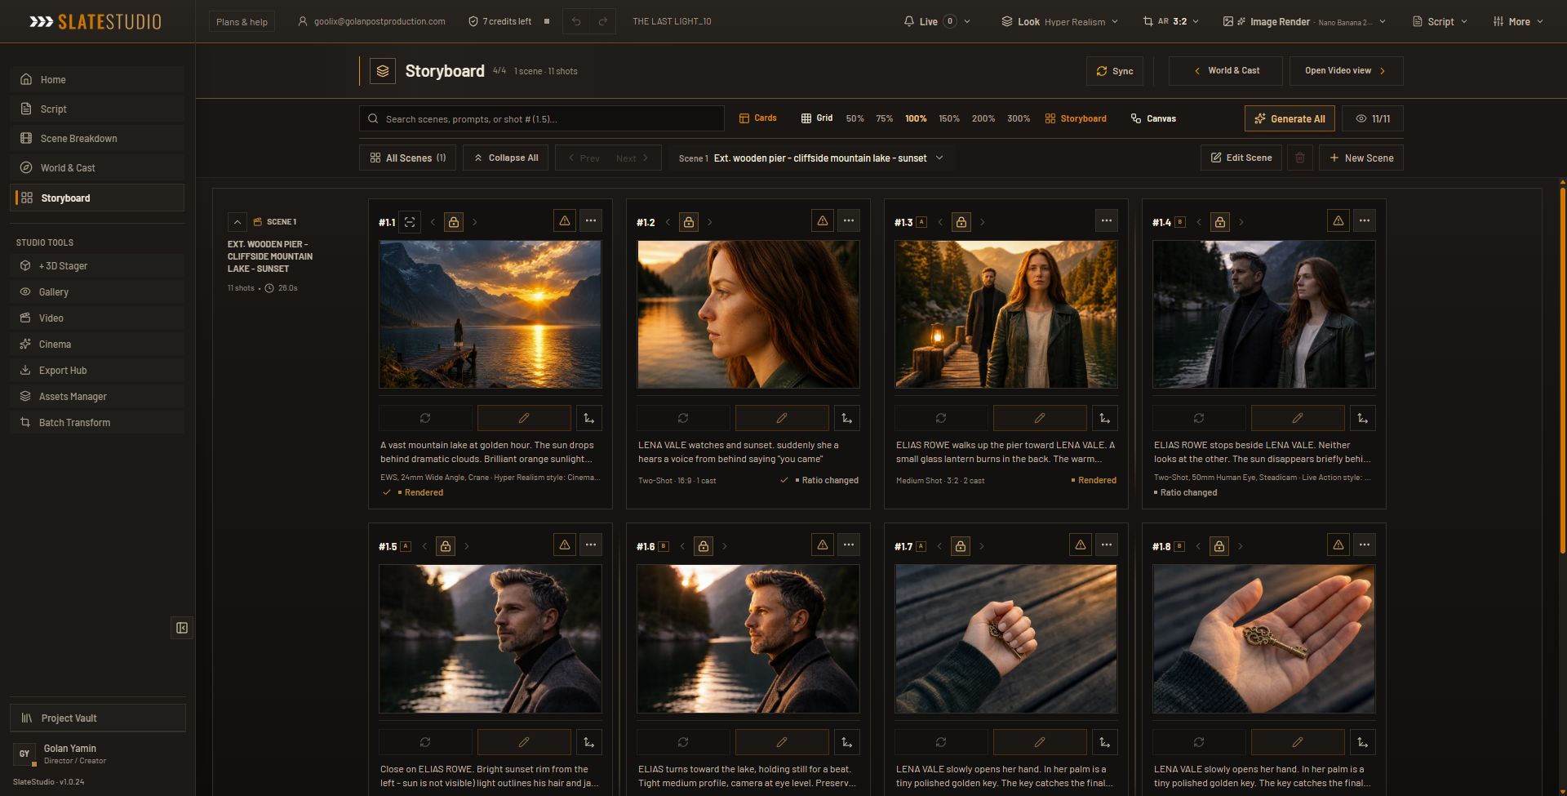Switch to Canvas view

pyautogui.click(x=1153, y=118)
